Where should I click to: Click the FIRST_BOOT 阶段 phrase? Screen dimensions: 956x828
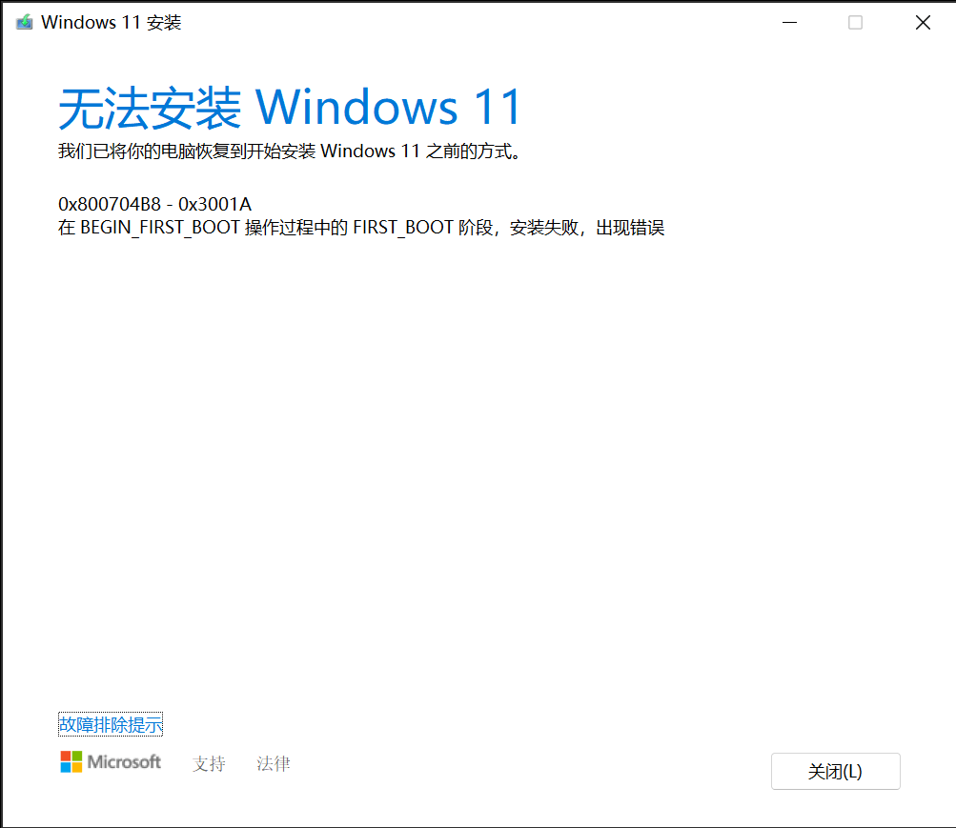pos(422,228)
